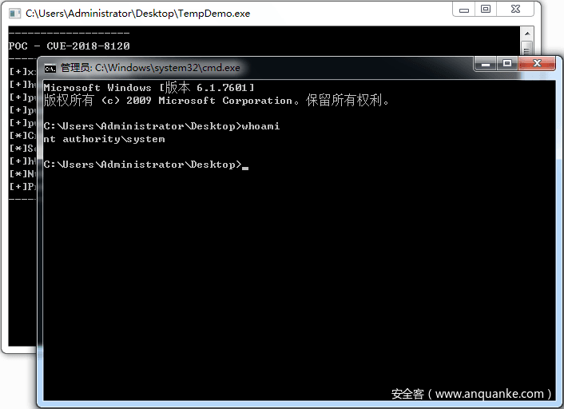Click the TempDemo.exe window system icon
564x409 pixels.
click(x=14, y=14)
